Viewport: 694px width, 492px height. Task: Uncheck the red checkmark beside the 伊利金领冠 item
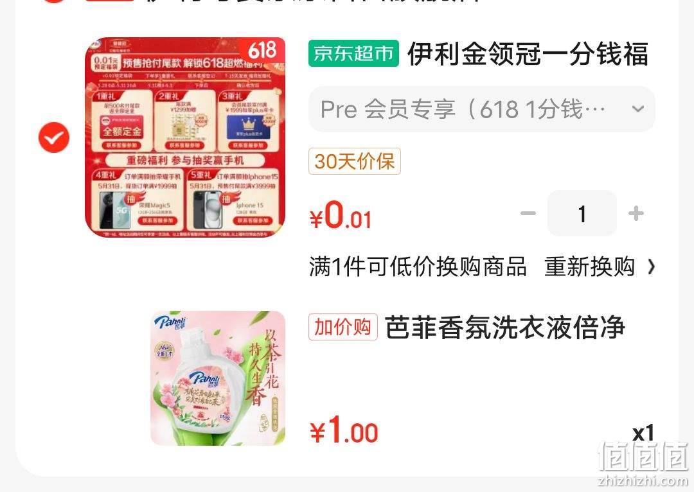coord(54,137)
